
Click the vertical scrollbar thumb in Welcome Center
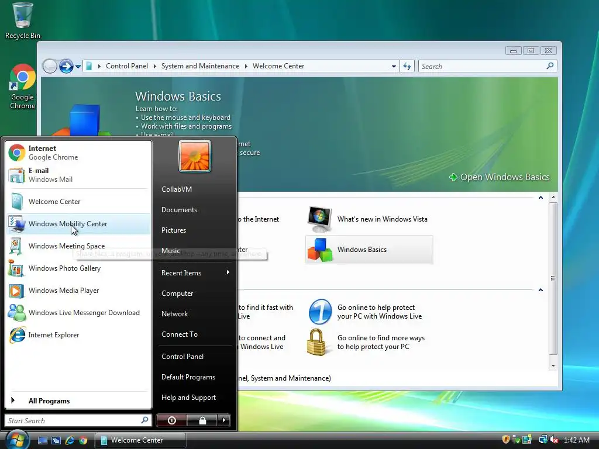pos(553,278)
